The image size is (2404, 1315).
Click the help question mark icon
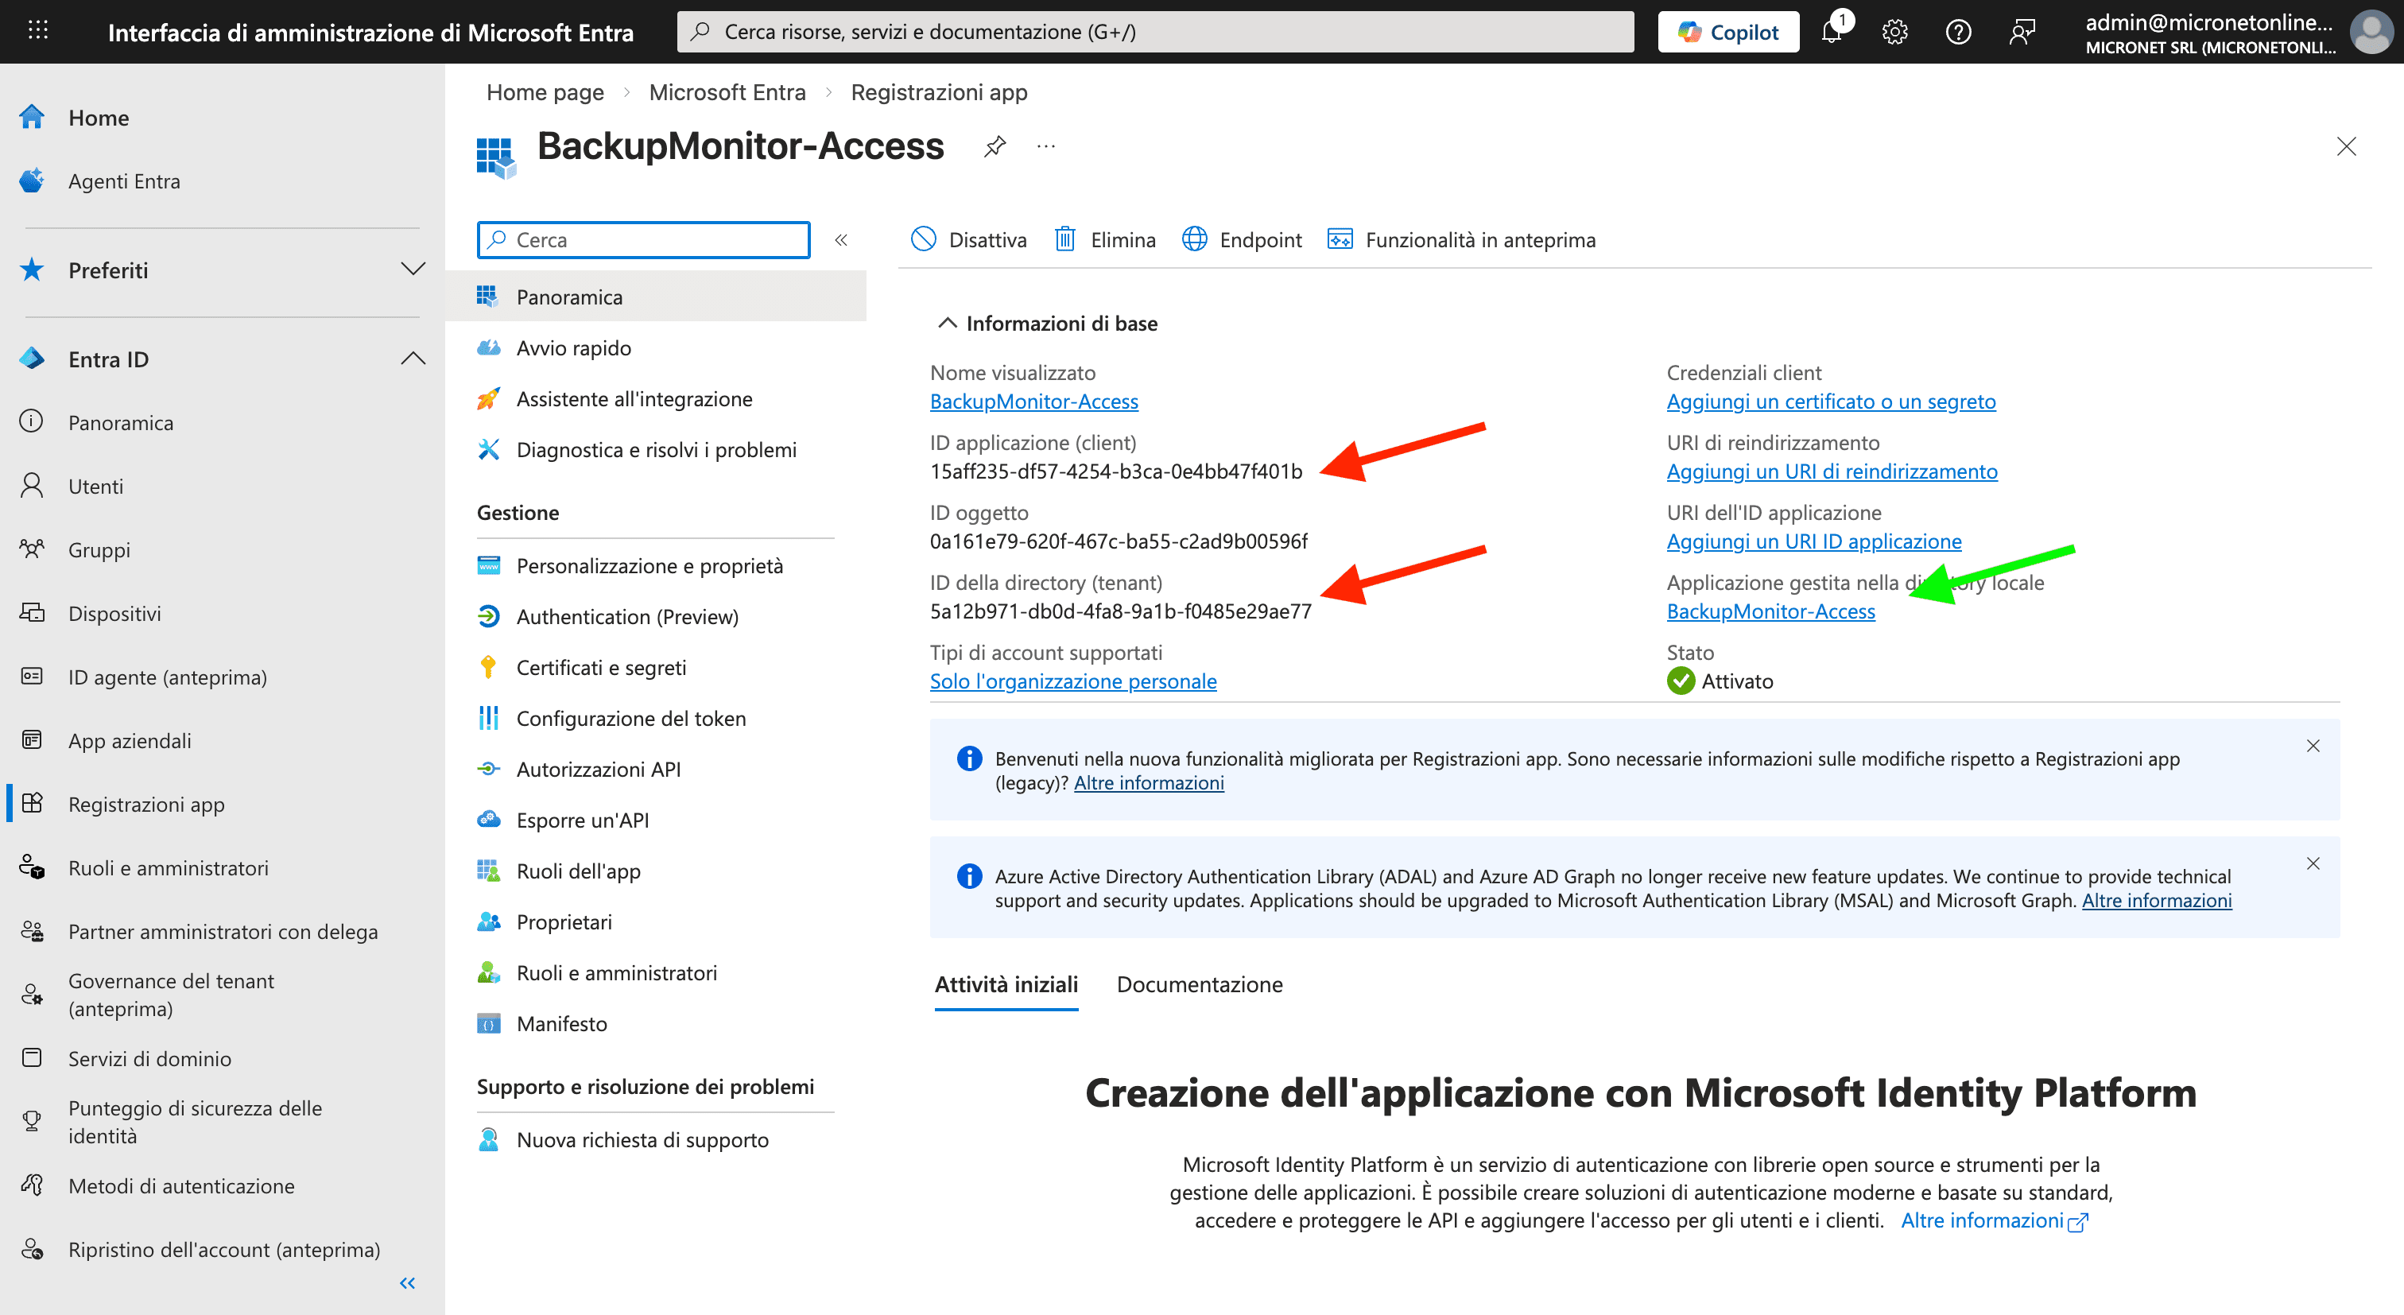pyautogui.click(x=1958, y=32)
